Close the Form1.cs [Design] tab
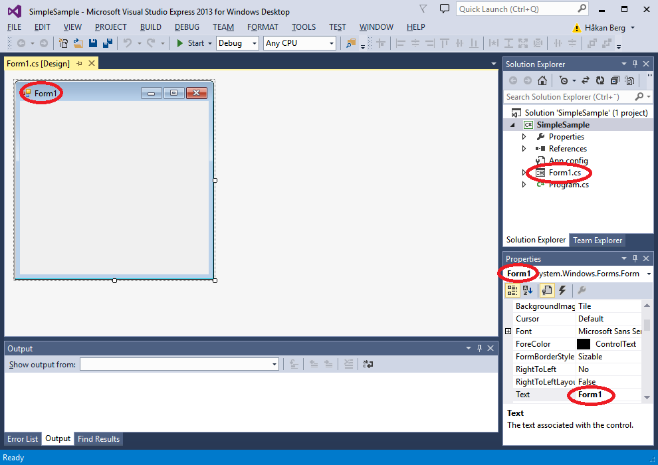 pyautogui.click(x=92, y=63)
